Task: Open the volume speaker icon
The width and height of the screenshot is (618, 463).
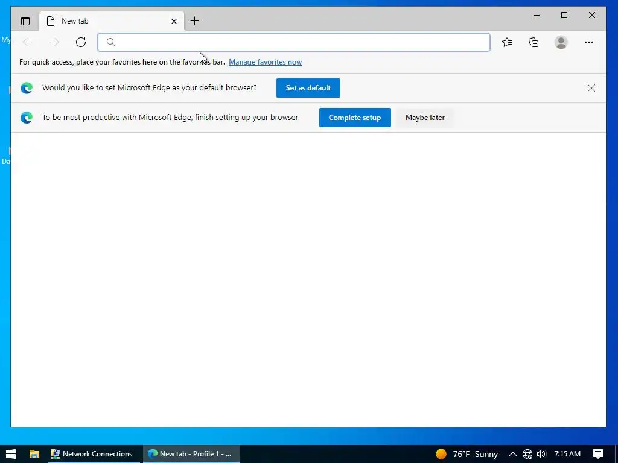Action: (541, 454)
